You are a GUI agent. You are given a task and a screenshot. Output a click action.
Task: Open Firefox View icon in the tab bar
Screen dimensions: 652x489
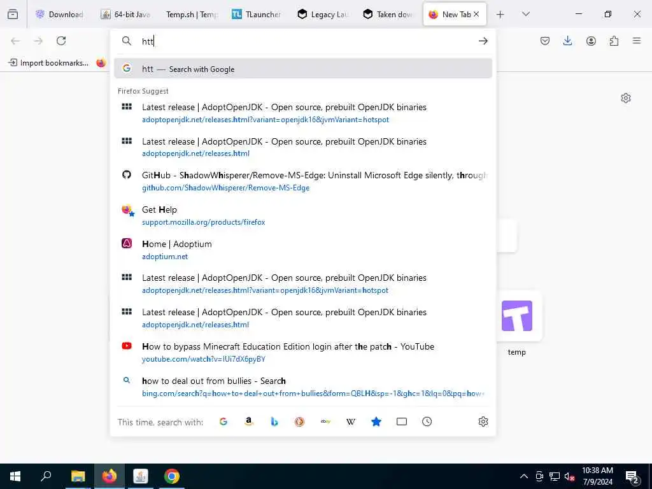pyautogui.click(x=13, y=14)
